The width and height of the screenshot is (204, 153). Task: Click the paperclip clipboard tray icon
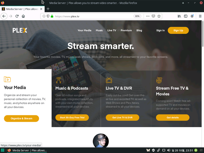click(159, 151)
